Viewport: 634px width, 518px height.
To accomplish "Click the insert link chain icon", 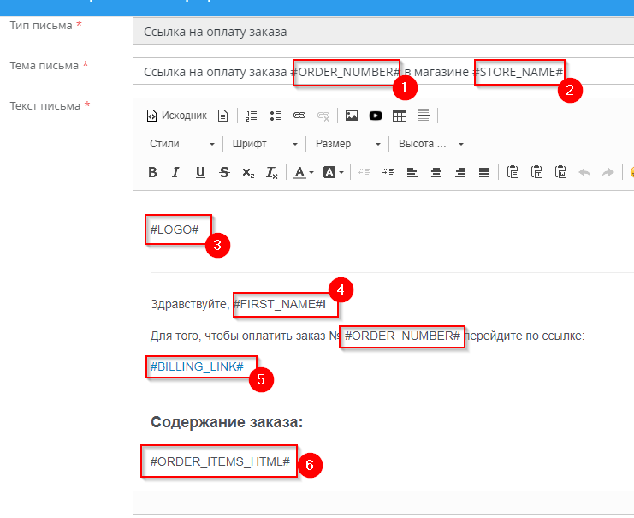I will 299,116.
